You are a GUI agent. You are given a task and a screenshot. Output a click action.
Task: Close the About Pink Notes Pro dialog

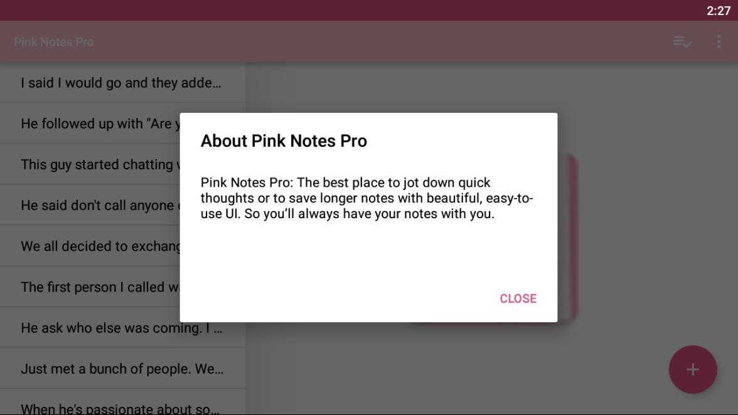518,298
